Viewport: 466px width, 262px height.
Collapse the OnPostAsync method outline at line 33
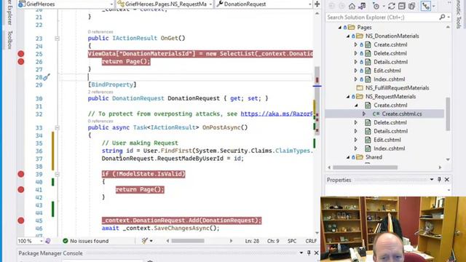pos(57,128)
